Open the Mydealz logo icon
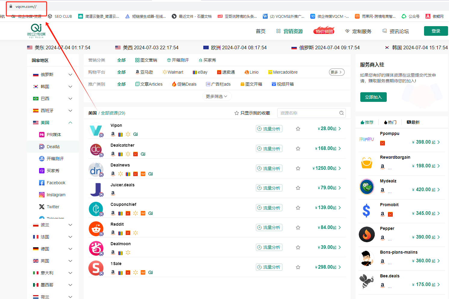This screenshot has height=299, width=449. tap(367, 187)
